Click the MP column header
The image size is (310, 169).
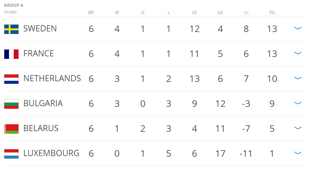pos(91,12)
